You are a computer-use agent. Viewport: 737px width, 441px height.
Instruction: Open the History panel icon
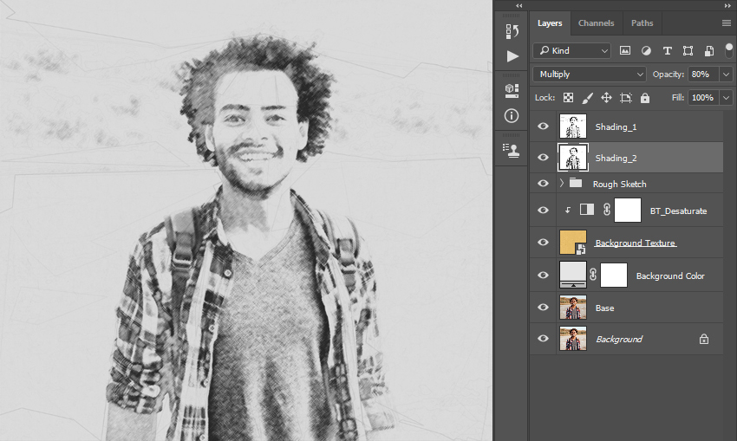(x=512, y=31)
